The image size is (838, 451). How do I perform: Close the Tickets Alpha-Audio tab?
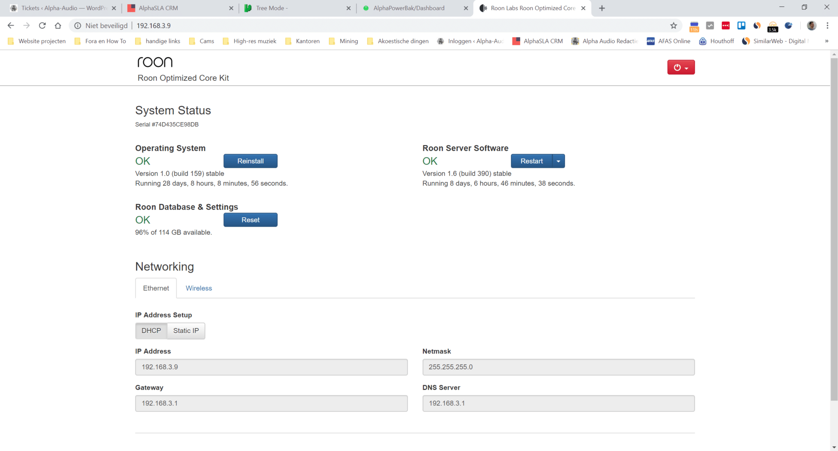[x=114, y=8]
